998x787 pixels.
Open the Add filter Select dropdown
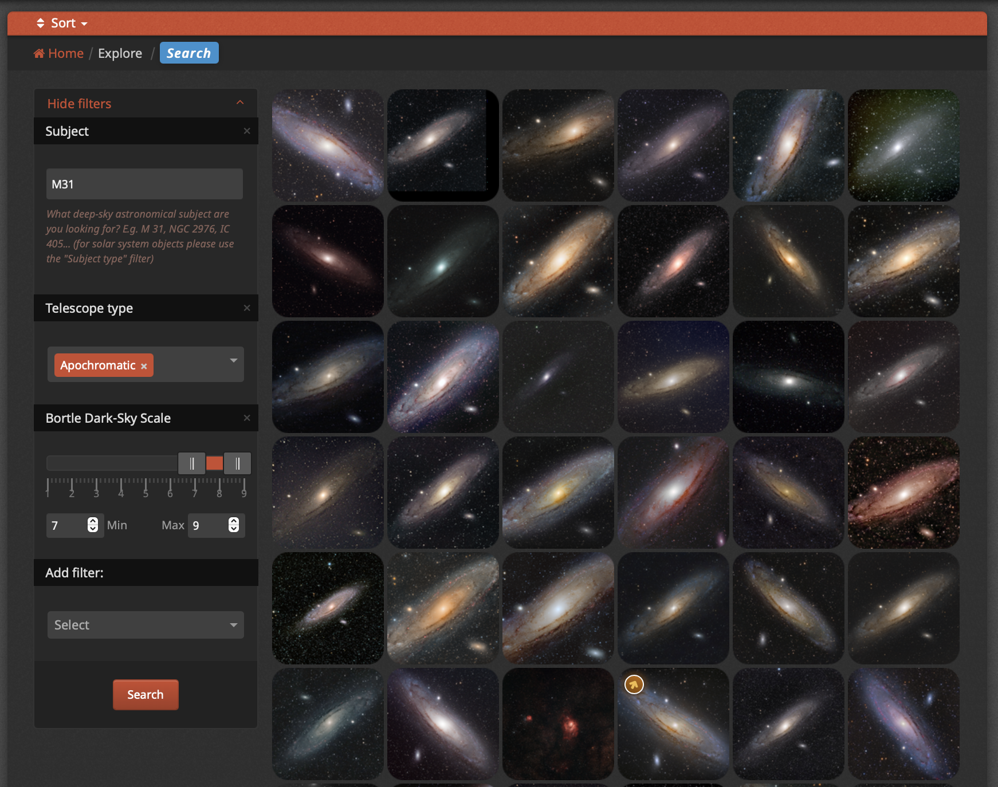pyautogui.click(x=146, y=625)
